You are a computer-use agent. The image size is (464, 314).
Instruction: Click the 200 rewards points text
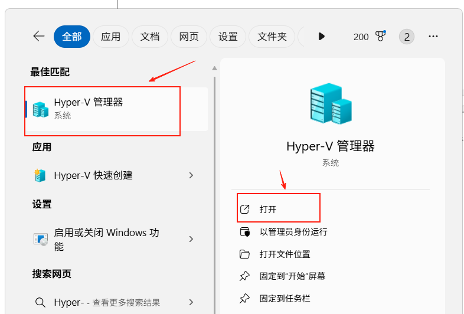point(361,37)
